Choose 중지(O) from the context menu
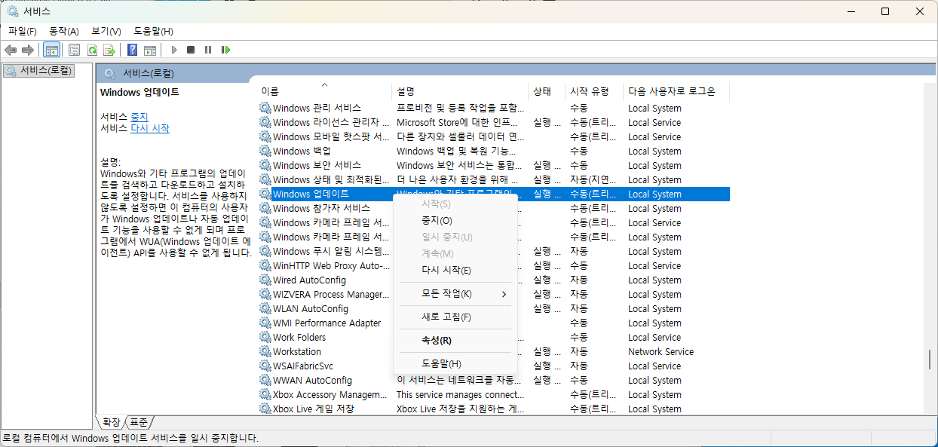Viewport: 938px width, 447px height. 455,221
